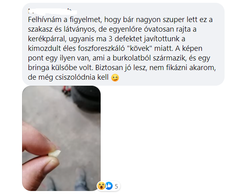
Task: Click the redacted commenter name above comment
Action: pos(53,12)
